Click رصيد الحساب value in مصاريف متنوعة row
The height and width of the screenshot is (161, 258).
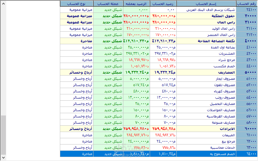(163, 123)
